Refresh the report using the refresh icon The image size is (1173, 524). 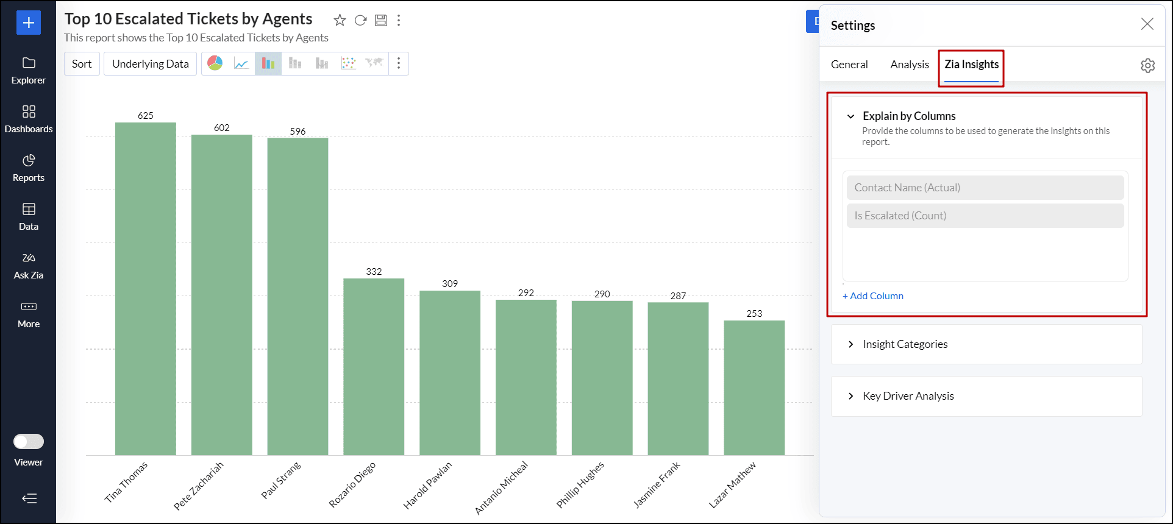[x=360, y=21]
